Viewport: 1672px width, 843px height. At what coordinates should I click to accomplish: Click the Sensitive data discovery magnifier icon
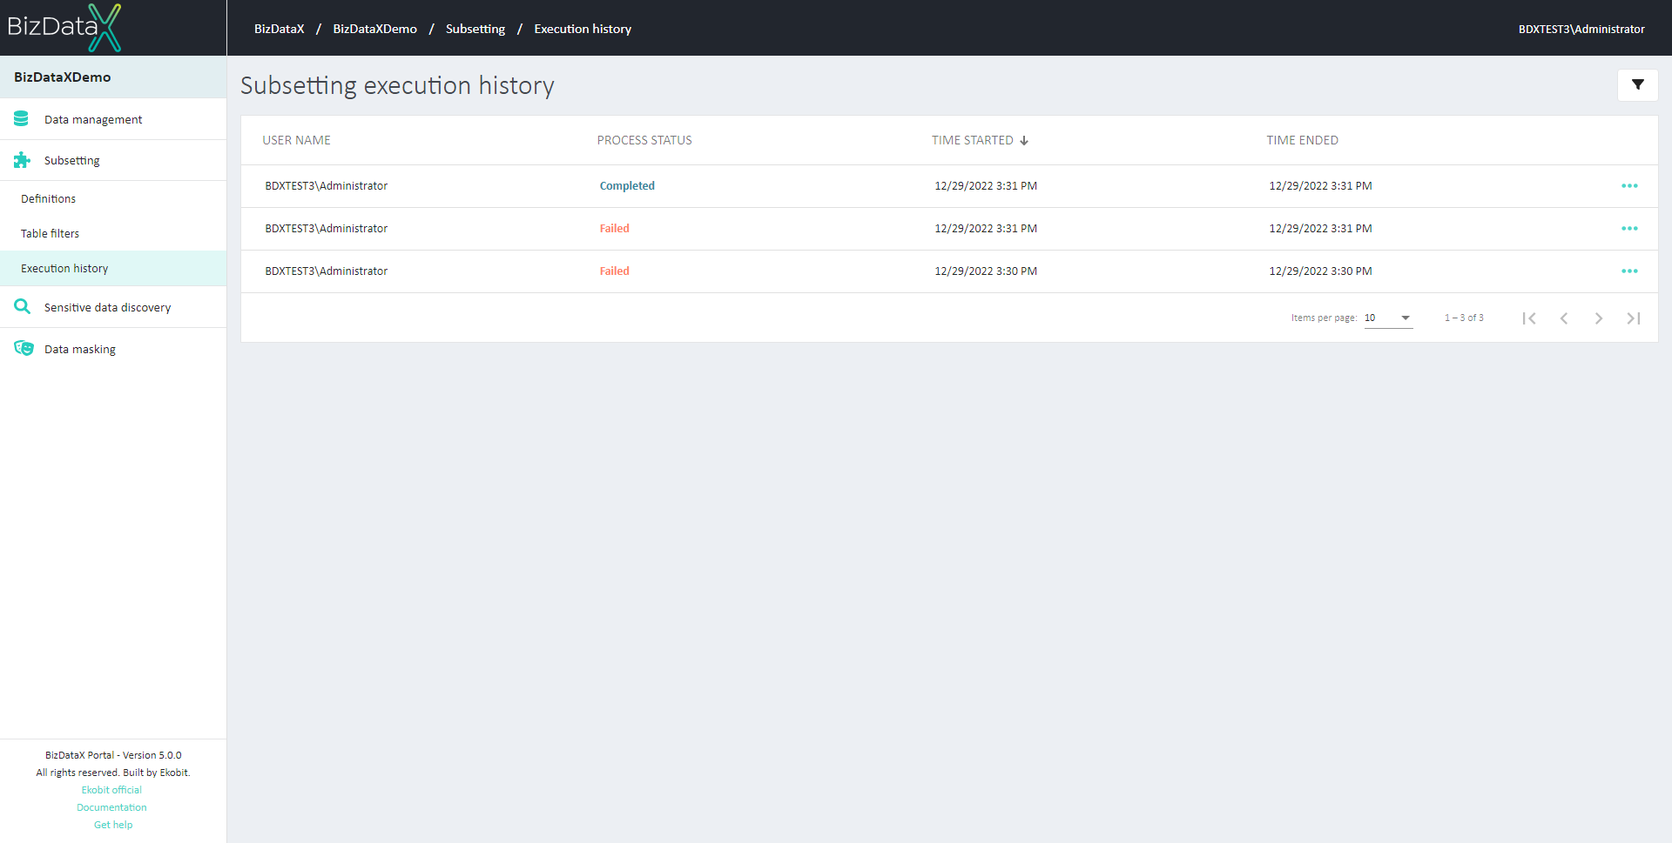22,307
